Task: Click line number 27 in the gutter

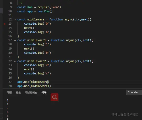Action: click(x=10, y=82)
